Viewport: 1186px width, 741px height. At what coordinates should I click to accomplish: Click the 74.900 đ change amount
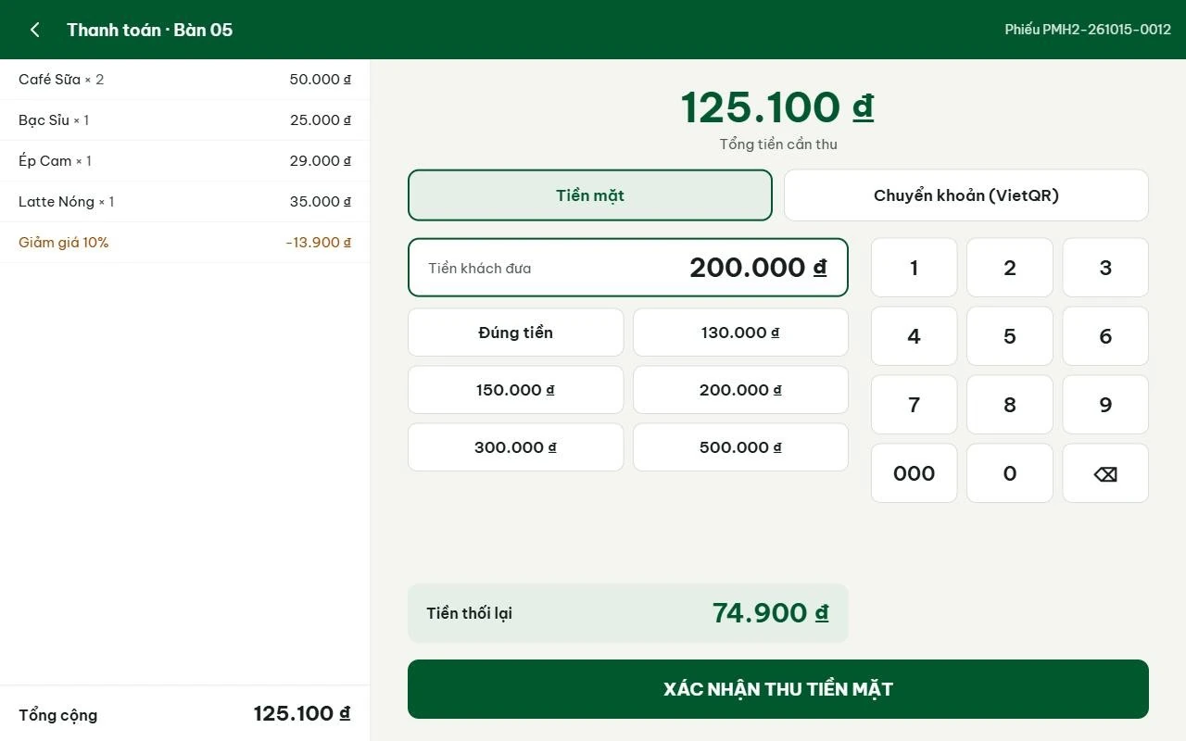[x=770, y=613]
